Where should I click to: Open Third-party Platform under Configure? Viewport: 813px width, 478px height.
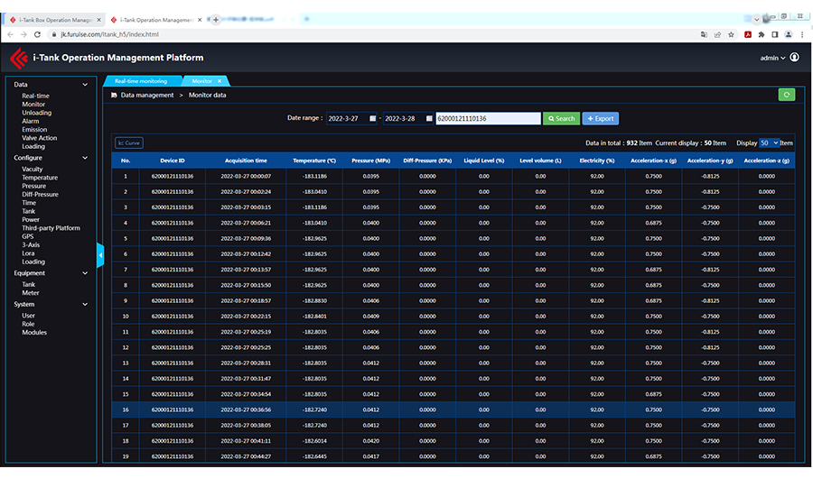click(x=51, y=228)
